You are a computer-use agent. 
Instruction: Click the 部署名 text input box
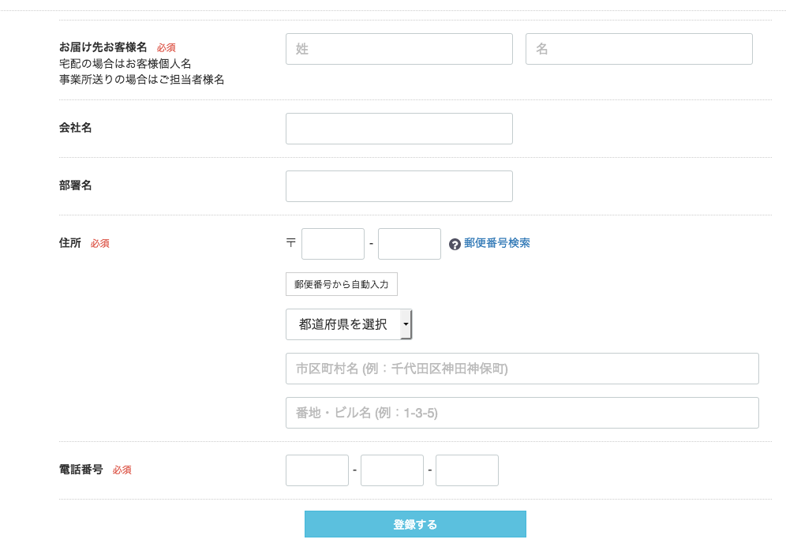[399, 186]
